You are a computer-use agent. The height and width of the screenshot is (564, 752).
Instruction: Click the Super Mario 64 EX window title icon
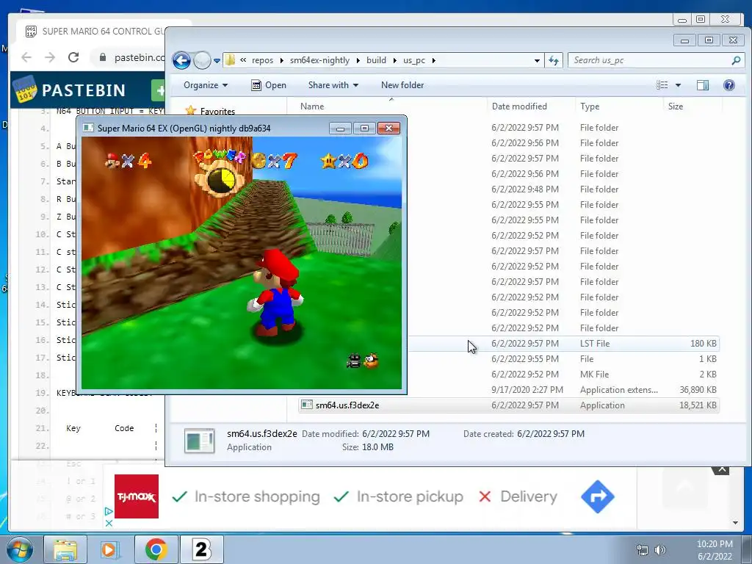(88, 128)
